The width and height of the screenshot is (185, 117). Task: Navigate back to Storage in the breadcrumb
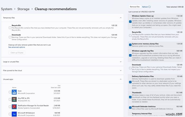click(x=23, y=9)
